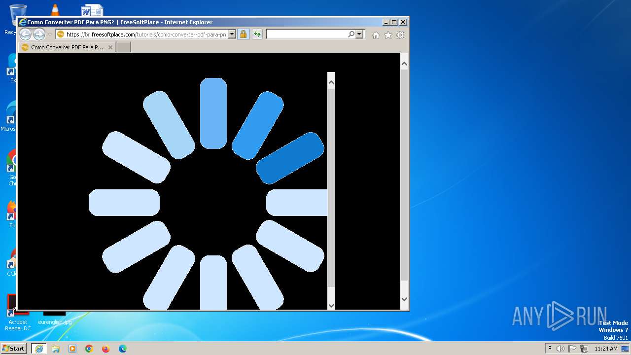Select the Firefox desktop shortcut
This screenshot has height=355, width=631.
11,214
